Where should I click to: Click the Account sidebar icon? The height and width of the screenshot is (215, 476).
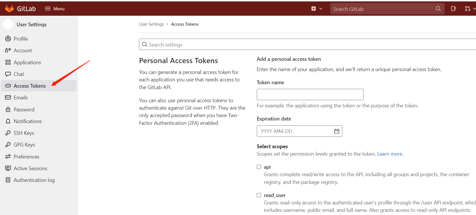click(8, 51)
